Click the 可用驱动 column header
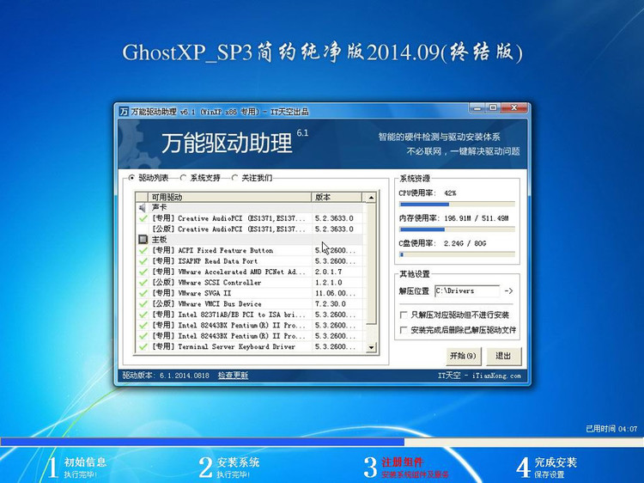The image size is (644, 483). click(x=229, y=197)
